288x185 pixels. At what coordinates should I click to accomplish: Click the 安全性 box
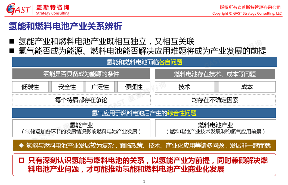click(x=67, y=87)
